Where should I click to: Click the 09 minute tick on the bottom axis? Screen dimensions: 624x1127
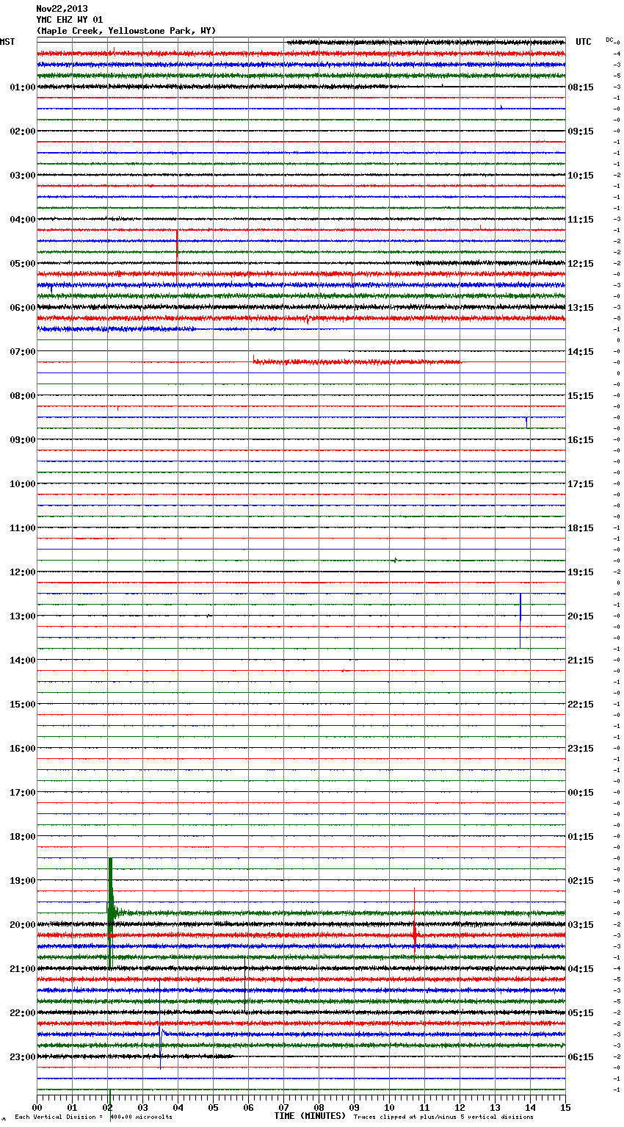(x=354, y=1107)
